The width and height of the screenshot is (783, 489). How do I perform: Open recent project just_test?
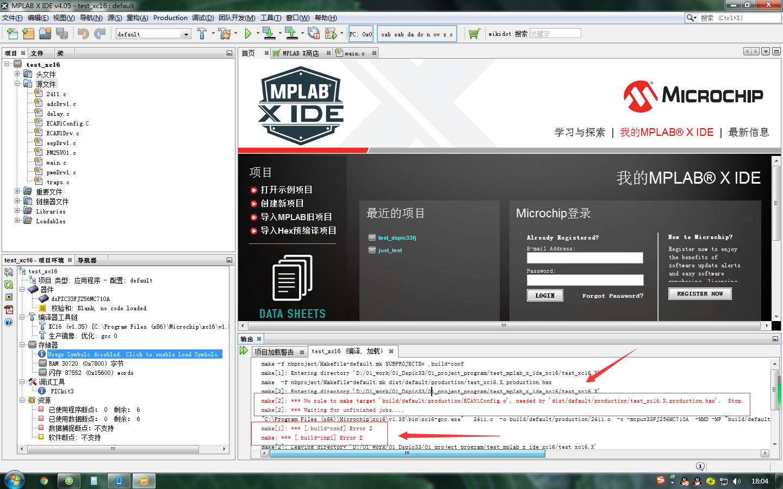(x=390, y=250)
